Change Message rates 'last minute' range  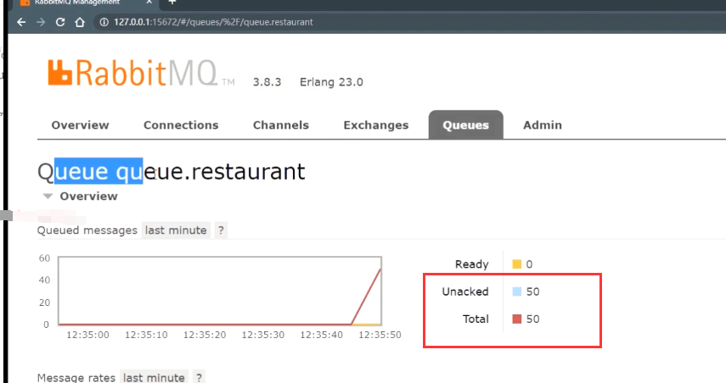click(154, 377)
